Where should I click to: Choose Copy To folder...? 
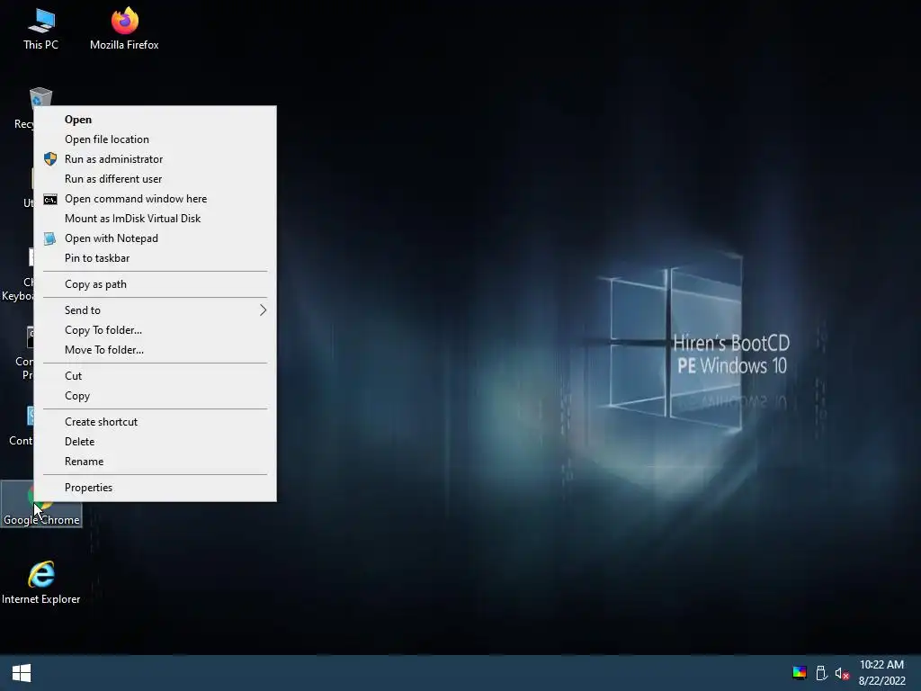pos(155,330)
